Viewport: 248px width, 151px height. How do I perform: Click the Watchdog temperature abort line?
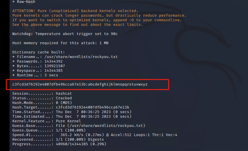pyautogui.click(x=65, y=34)
